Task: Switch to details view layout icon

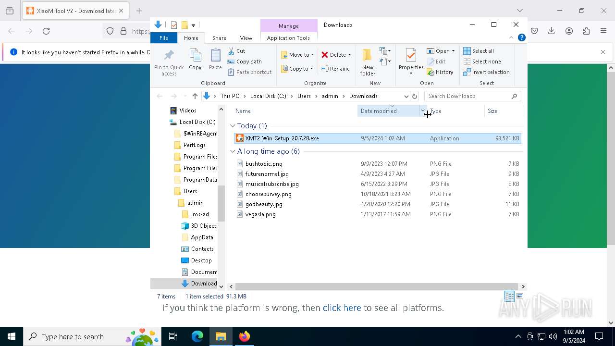Action: tap(509, 297)
